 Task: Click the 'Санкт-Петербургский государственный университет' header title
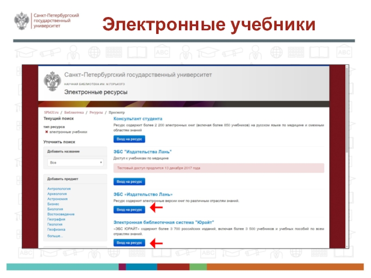(x=138, y=75)
